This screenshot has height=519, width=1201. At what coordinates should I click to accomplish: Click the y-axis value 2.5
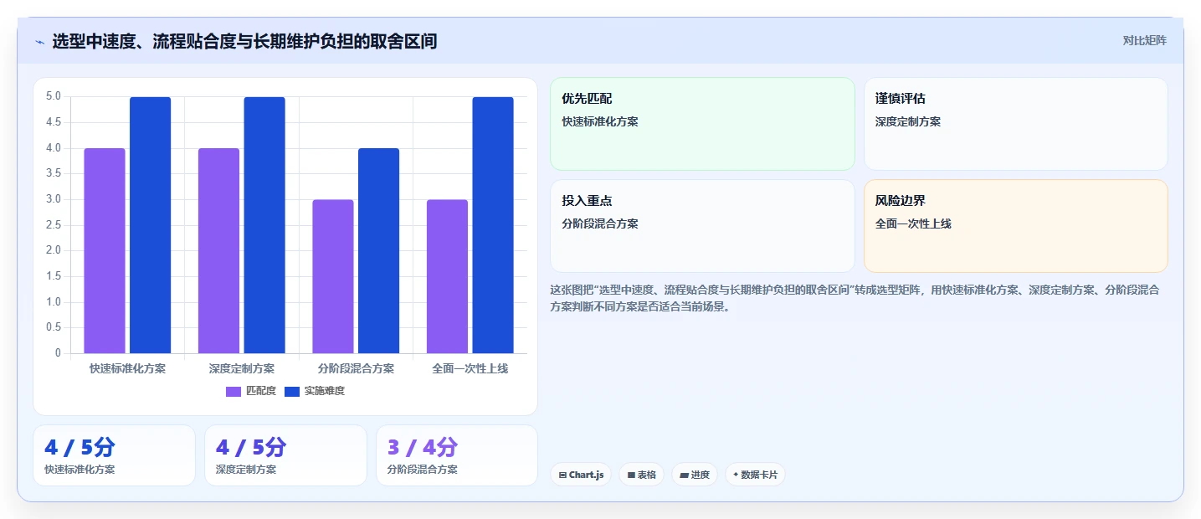[x=54, y=225]
